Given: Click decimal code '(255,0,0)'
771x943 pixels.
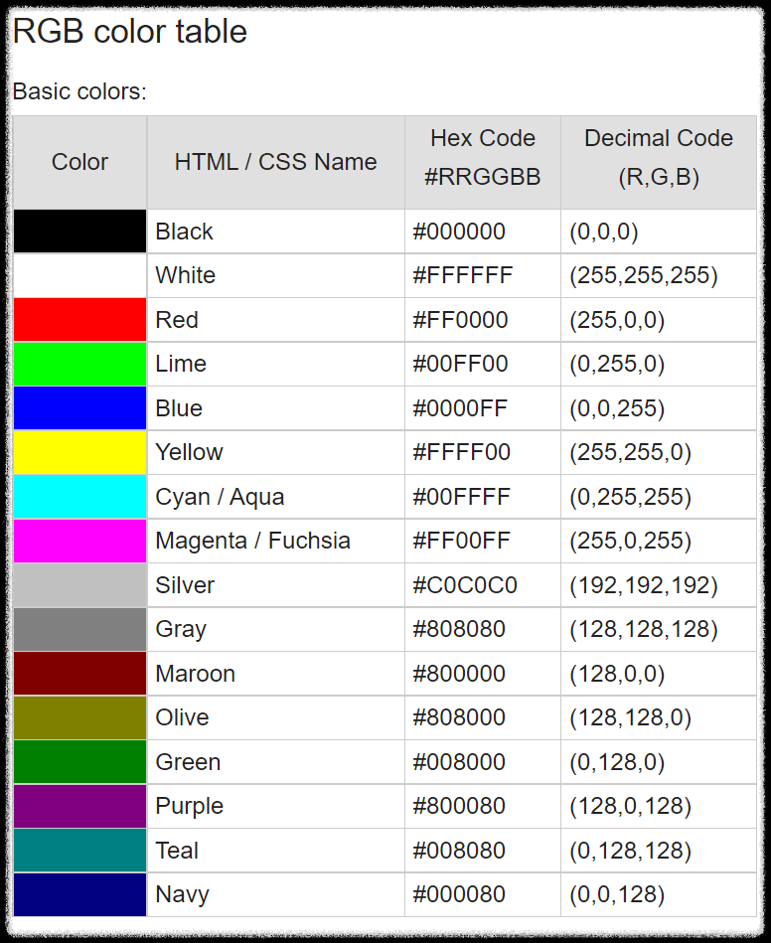Looking at the screenshot, I should [x=617, y=321].
